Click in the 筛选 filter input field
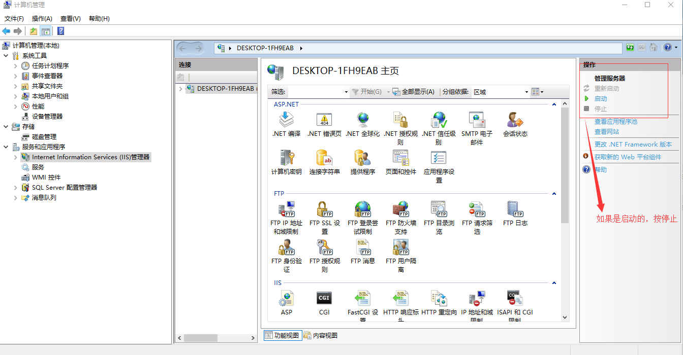Viewport: 683px width, 355px height. pyautogui.click(x=315, y=92)
